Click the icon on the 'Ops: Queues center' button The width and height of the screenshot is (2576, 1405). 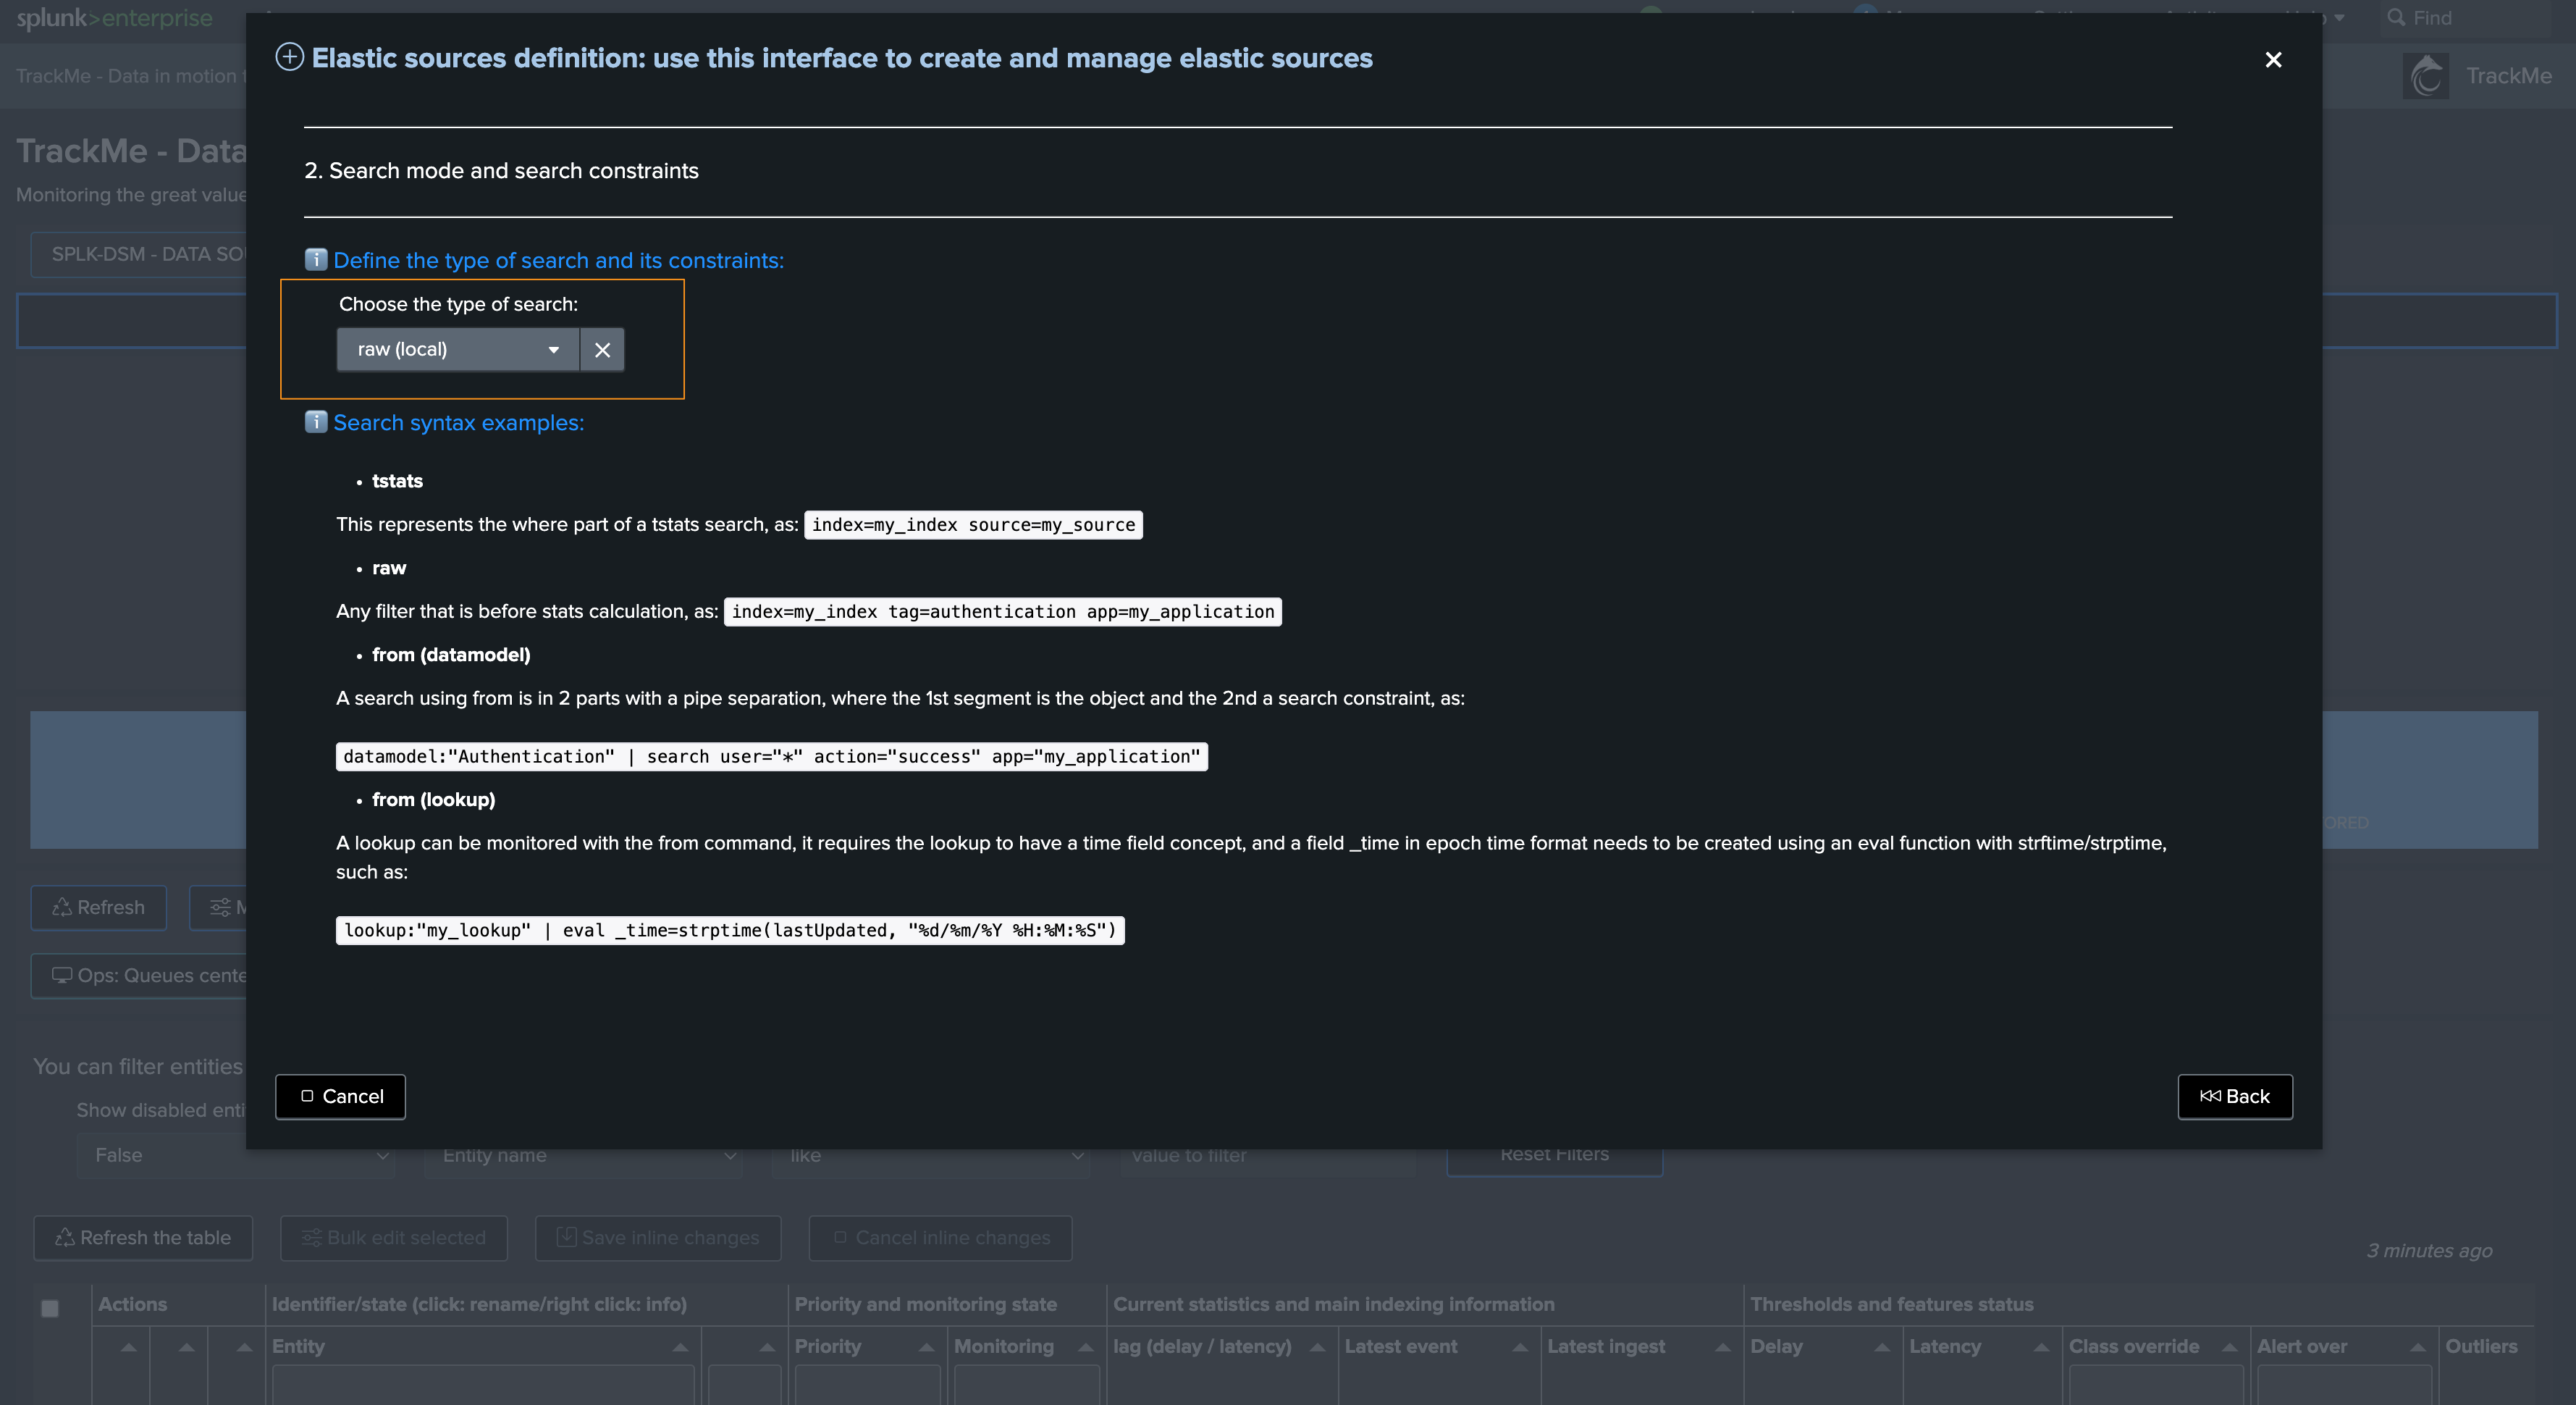tap(62, 975)
